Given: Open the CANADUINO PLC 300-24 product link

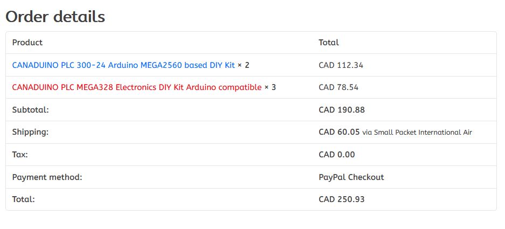Looking at the screenshot, I should click(x=123, y=65).
